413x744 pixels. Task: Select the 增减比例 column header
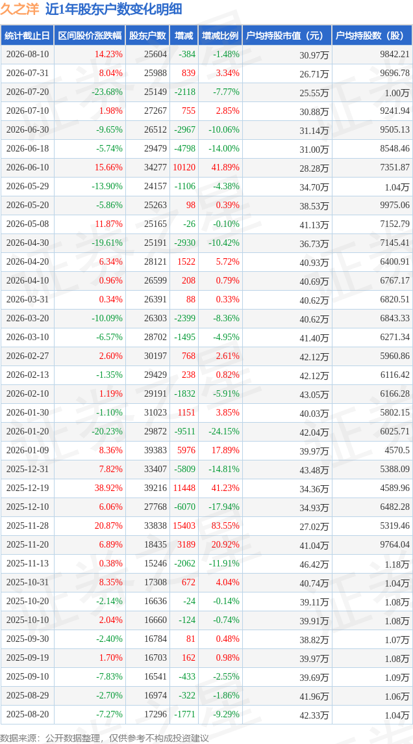click(x=220, y=36)
